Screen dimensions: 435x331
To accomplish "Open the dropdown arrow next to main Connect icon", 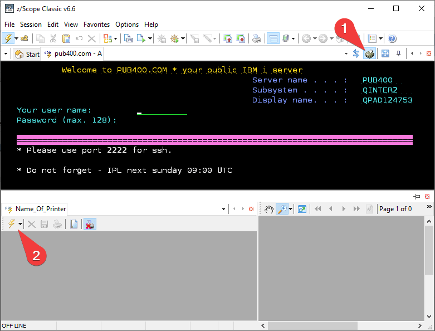I will (x=16, y=38).
